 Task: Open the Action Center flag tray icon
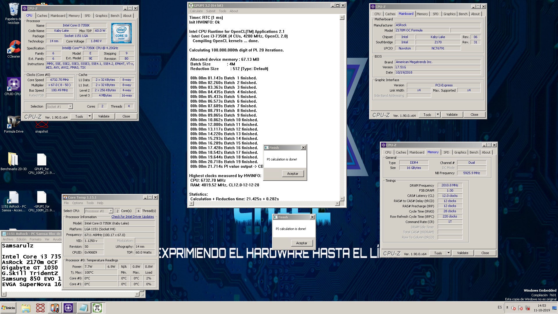point(520,308)
